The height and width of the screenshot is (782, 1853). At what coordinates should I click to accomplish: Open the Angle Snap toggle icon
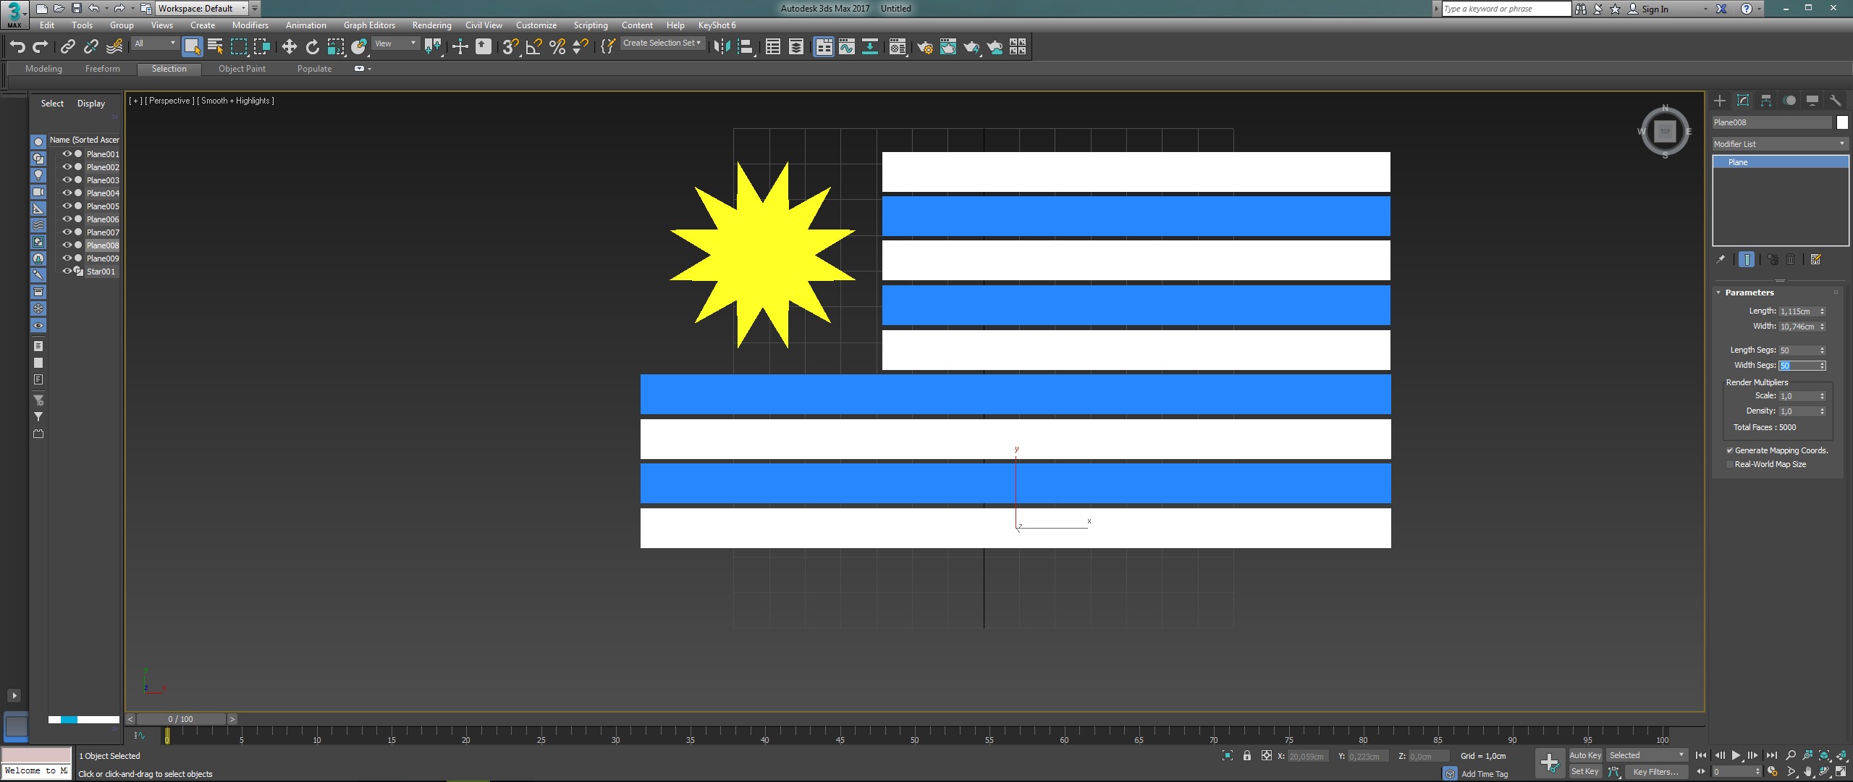tap(533, 47)
